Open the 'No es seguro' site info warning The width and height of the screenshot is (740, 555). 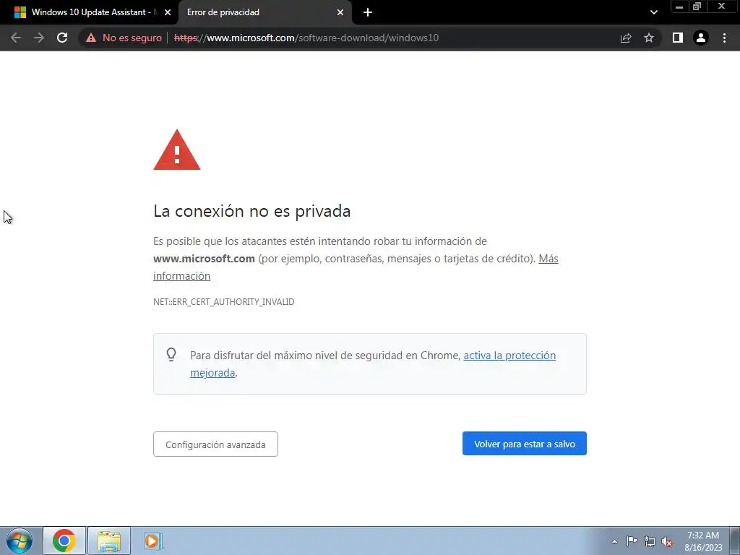pos(124,38)
